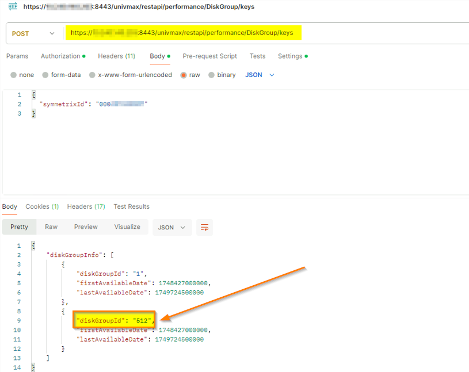
Task: Open the response JSON format dropdown
Action: 171,227
